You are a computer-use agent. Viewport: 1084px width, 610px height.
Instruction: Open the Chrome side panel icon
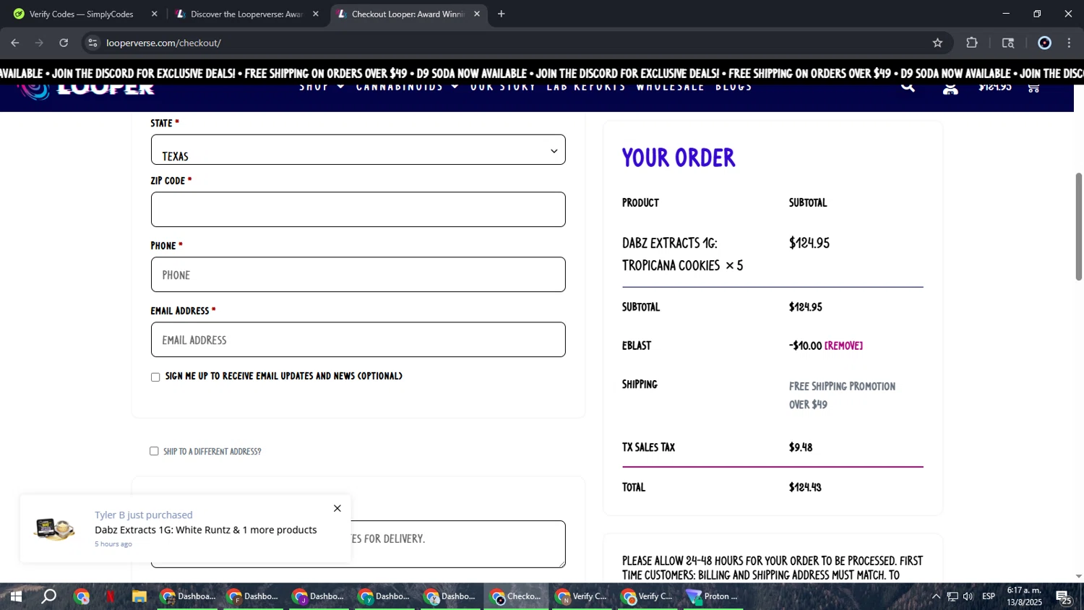(x=1008, y=43)
